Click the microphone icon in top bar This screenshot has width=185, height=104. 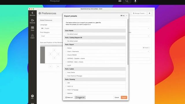tap(135, 1)
